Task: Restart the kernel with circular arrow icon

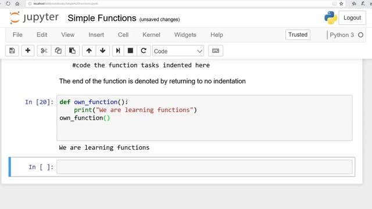Action: pos(144,51)
